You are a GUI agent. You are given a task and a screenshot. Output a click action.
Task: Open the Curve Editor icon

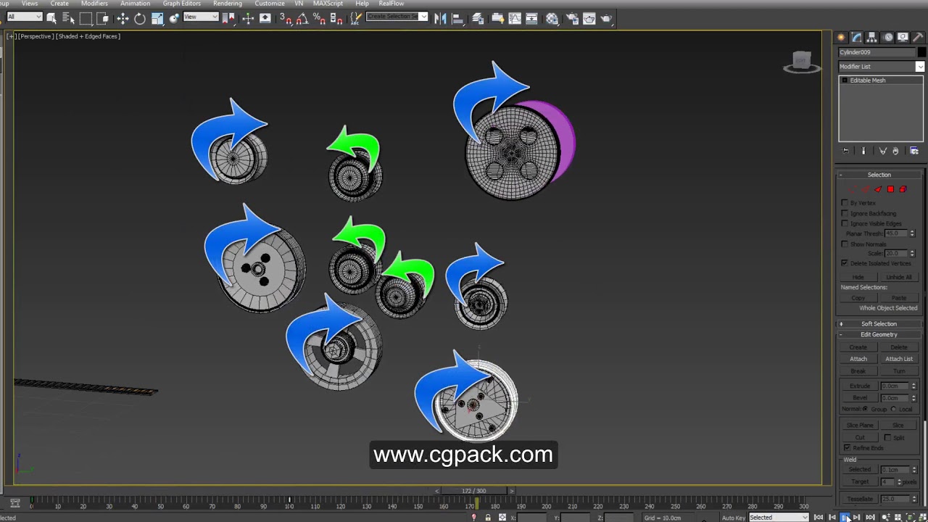(x=515, y=17)
